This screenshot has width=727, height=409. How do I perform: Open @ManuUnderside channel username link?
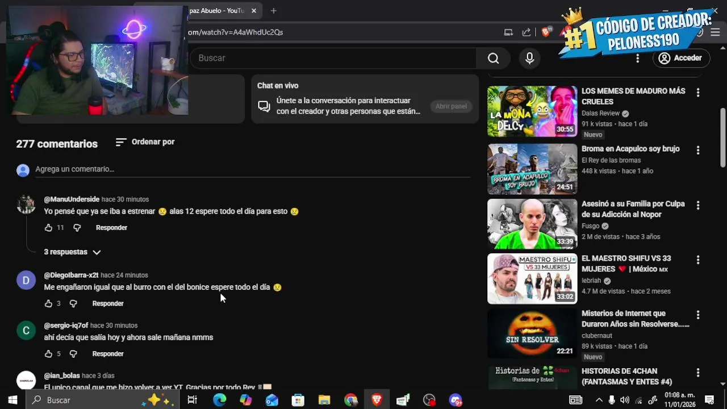point(72,199)
